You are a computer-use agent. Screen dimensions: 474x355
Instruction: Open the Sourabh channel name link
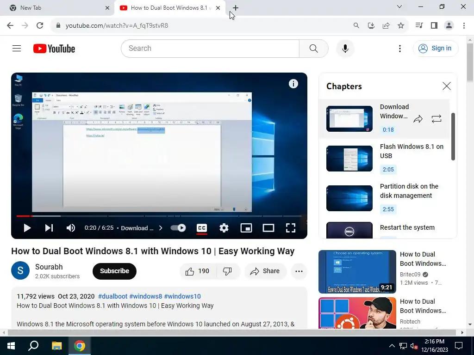coord(49,267)
